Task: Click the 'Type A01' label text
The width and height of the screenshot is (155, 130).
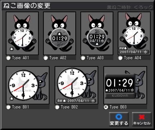Action: point(20,58)
